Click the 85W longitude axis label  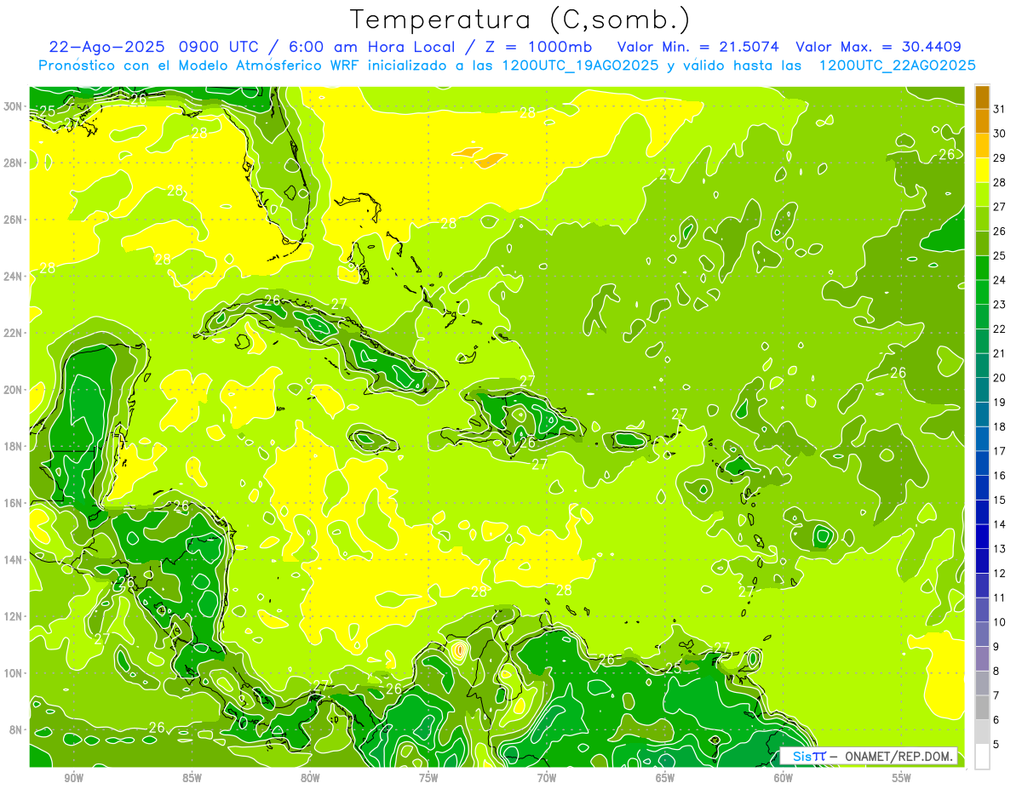point(192,778)
